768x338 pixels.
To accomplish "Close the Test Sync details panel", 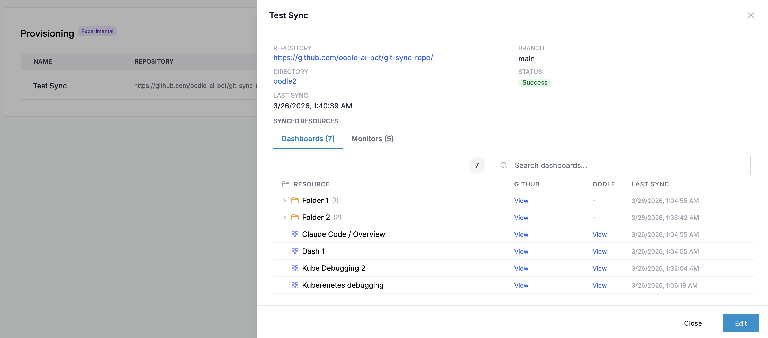I will pyautogui.click(x=751, y=15).
